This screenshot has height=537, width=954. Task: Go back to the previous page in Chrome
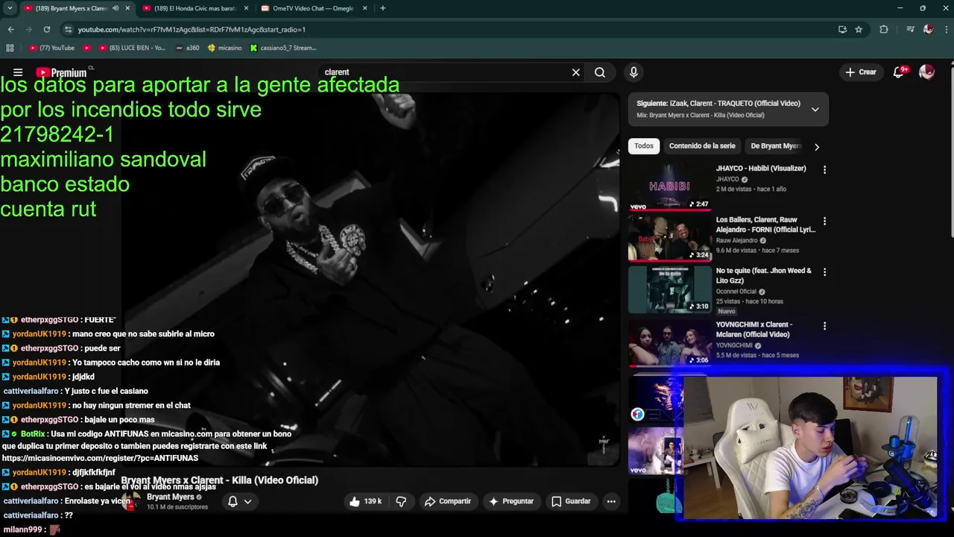pos(11,29)
